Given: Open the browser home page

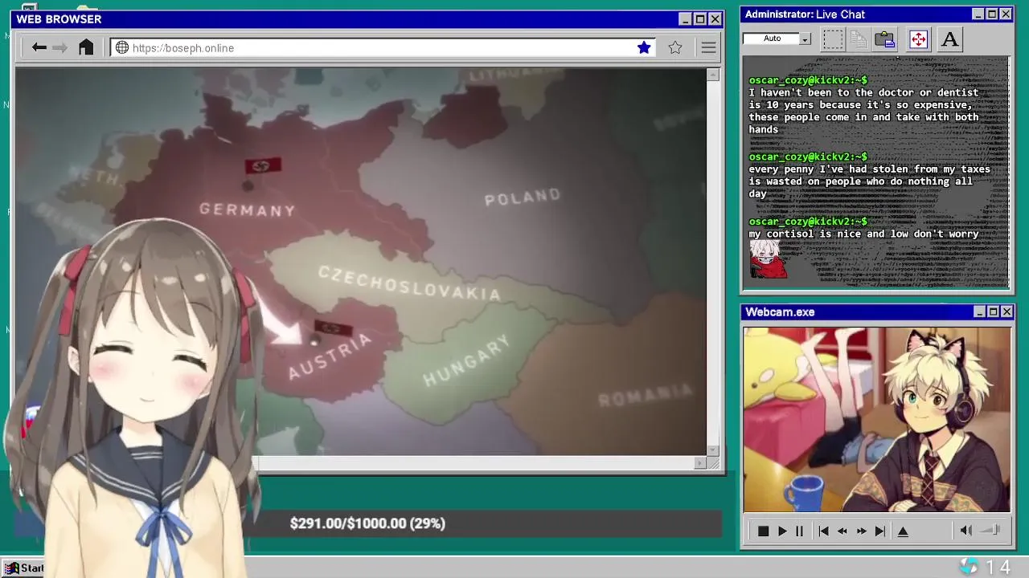Looking at the screenshot, I should (x=86, y=47).
